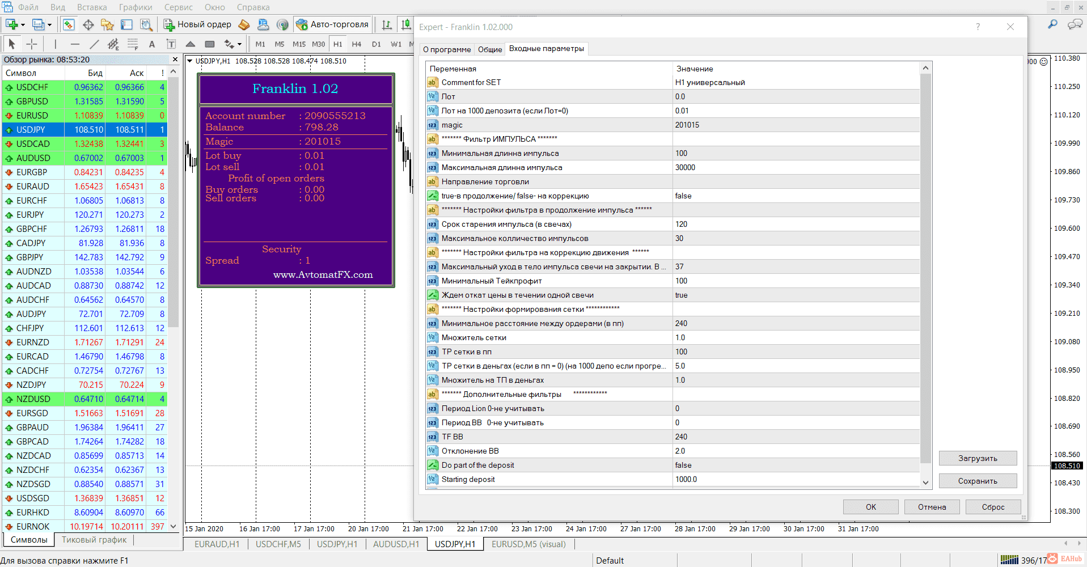Switch timeframe to H4
This screenshot has width=1087, height=567.
pyautogui.click(x=357, y=44)
